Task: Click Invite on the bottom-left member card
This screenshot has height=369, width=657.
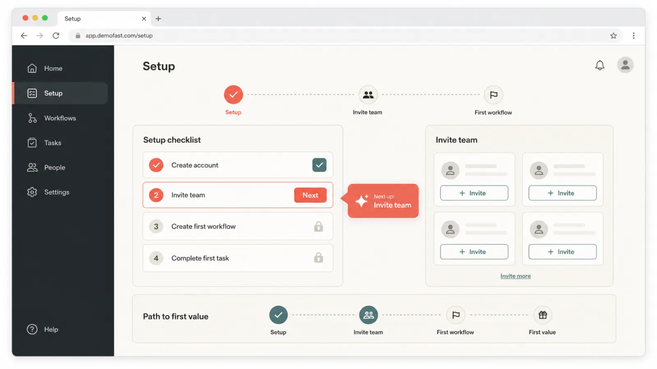Action: click(474, 252)
